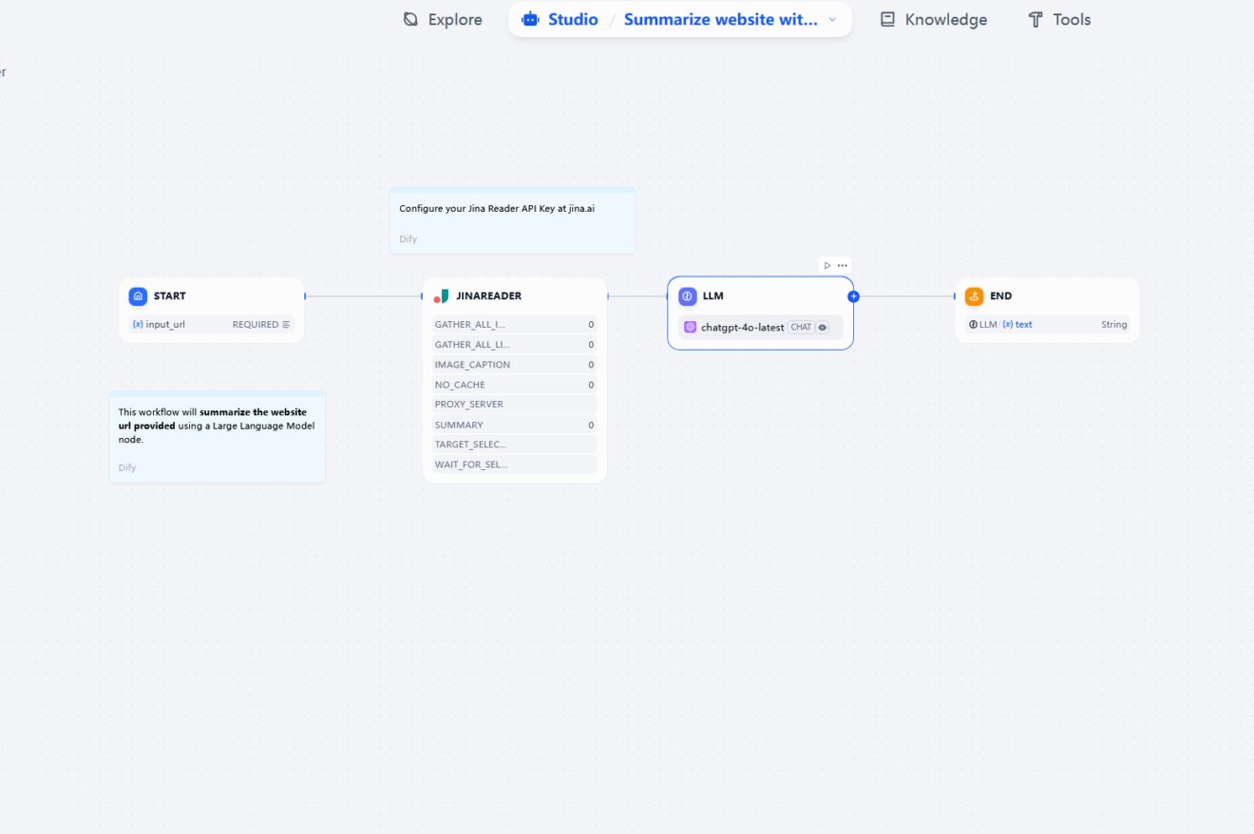Image resolution: width=1254 pixels, height=834 pixels.
Task: Expand the workflow title dropdown chevron
Action: [x=832, y=19]
